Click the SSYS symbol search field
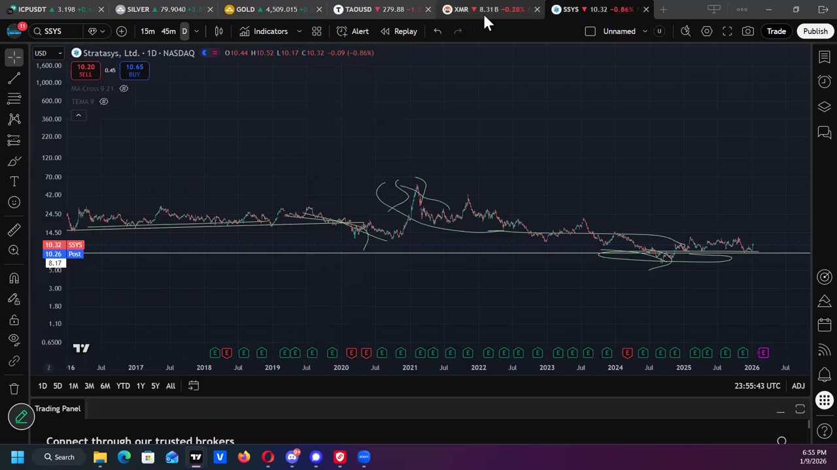The width and height of the screenshot is (837, 470). click(x=57, y=31)
